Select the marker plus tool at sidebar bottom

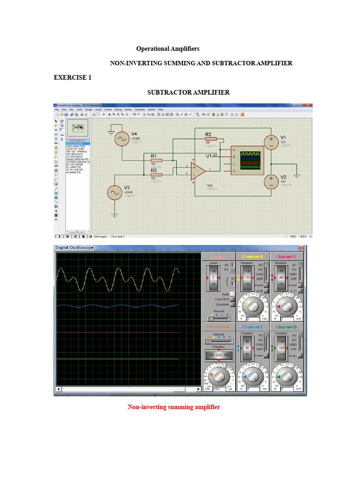(56, 220)
